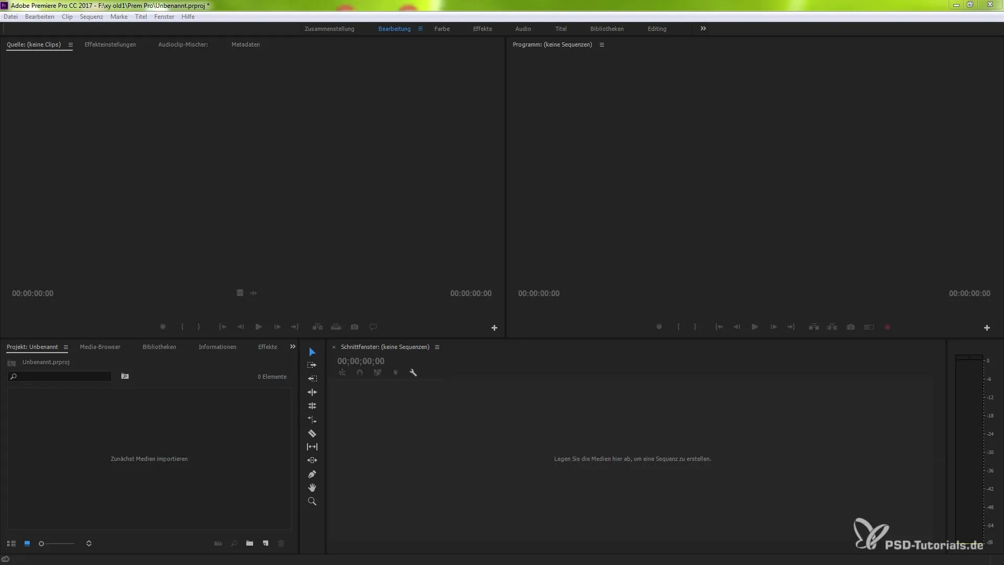Screen dimensions: 1004x565
Task: Go to In point in Program monitor
Action: click(719, 327)
